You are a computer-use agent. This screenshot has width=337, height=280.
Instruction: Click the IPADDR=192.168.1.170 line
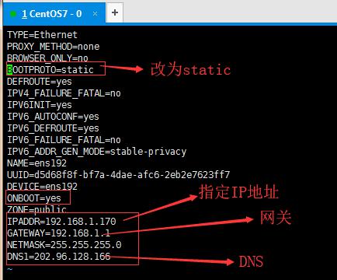click(x=61, y=222)
